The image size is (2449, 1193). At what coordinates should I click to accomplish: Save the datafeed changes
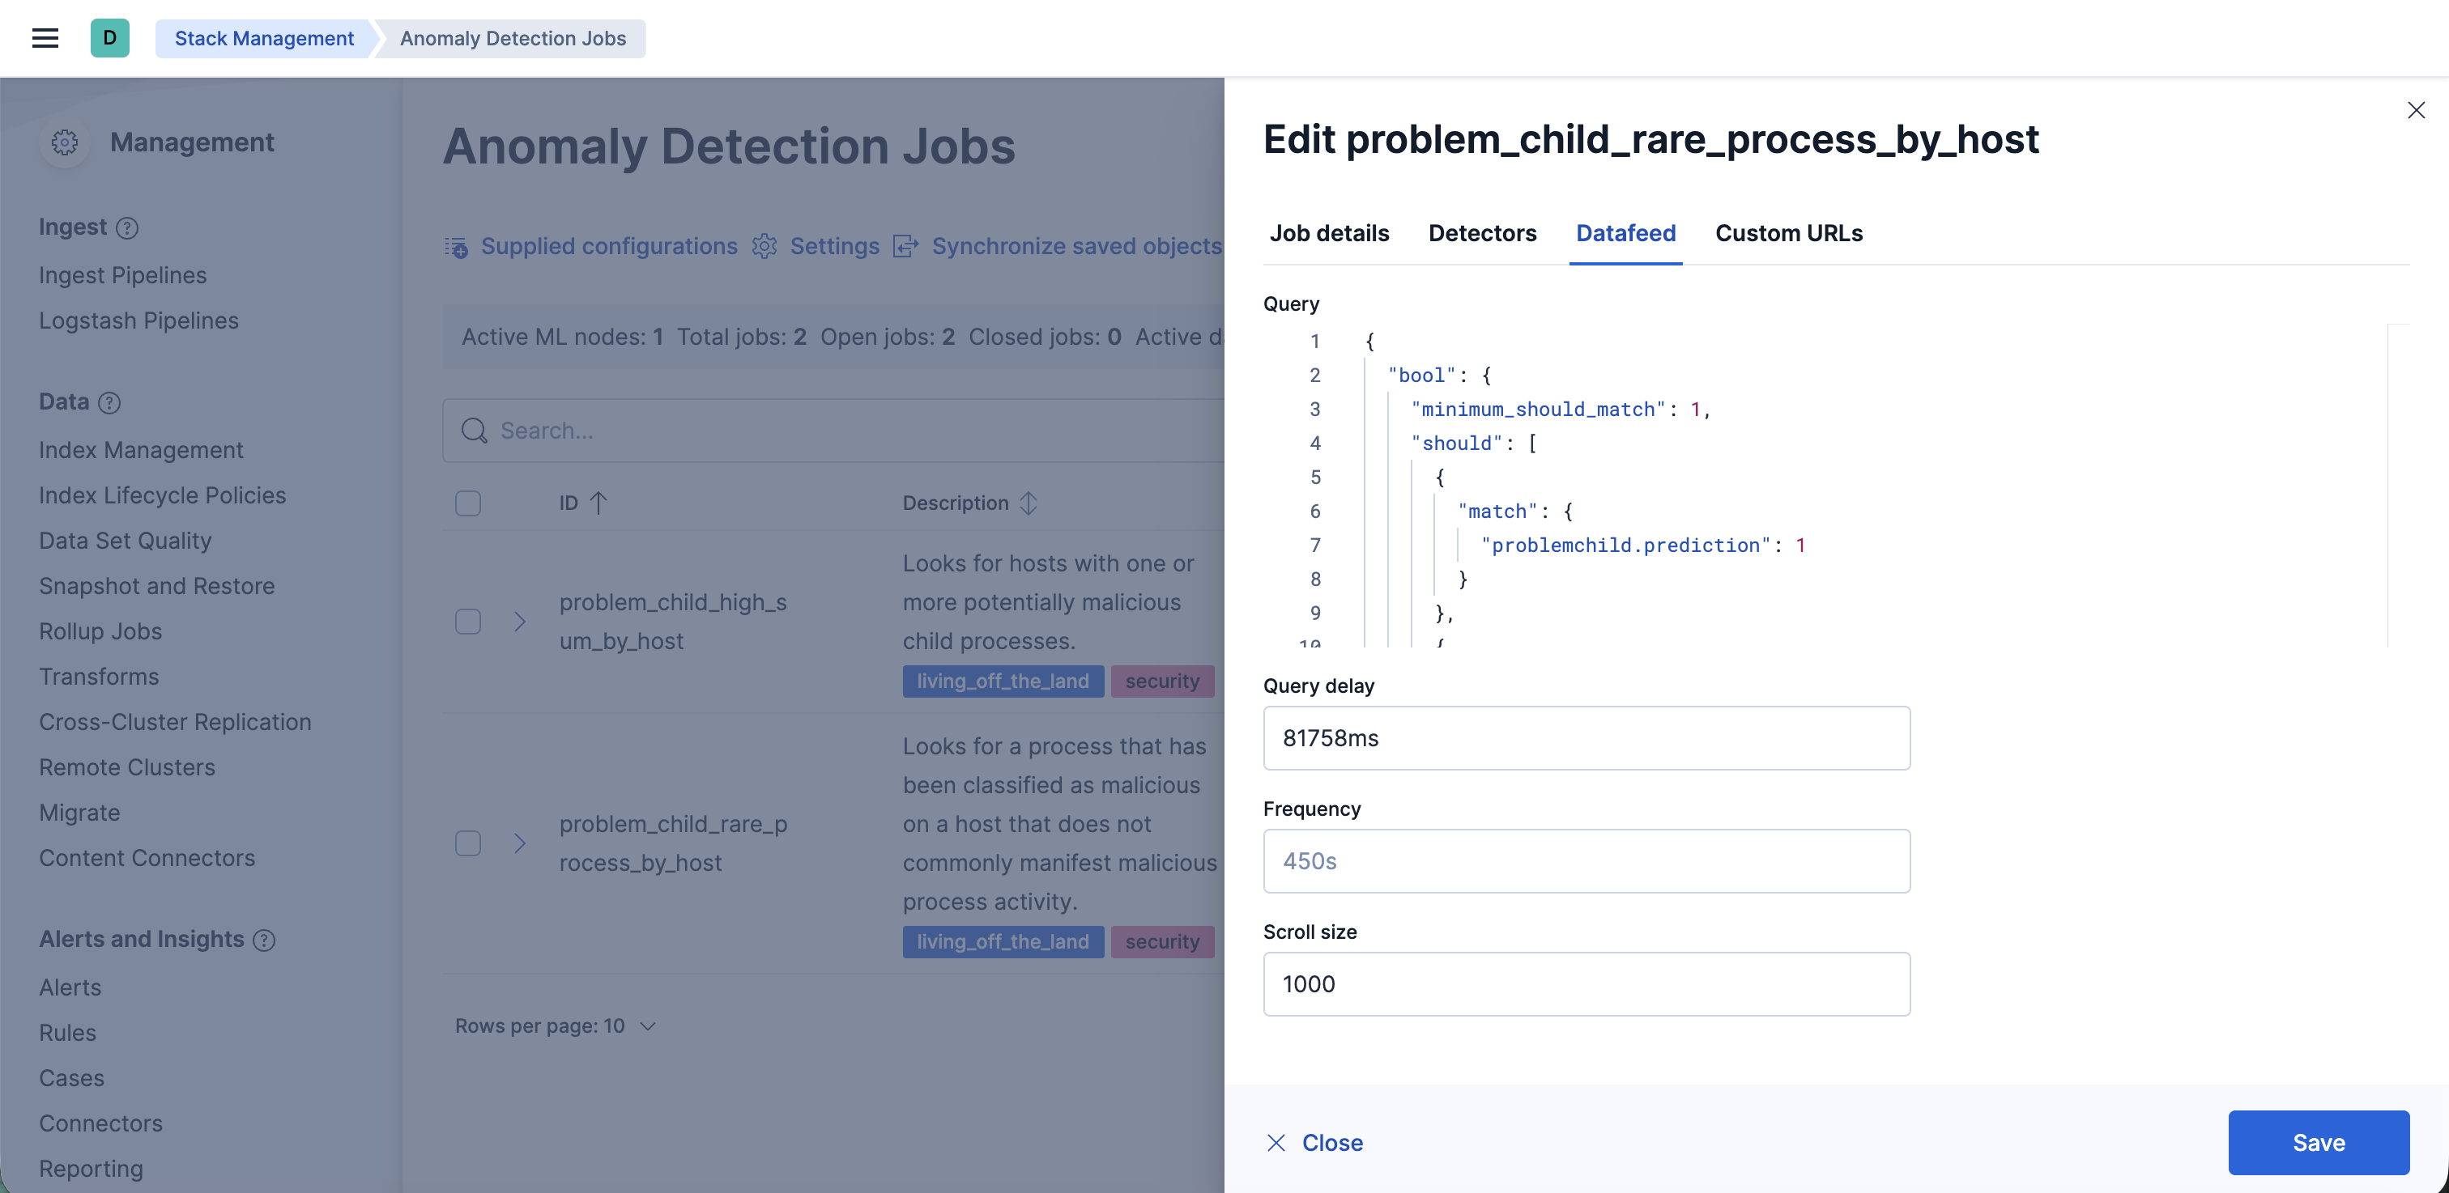pyautogui.click(x=2319, y=1143)
